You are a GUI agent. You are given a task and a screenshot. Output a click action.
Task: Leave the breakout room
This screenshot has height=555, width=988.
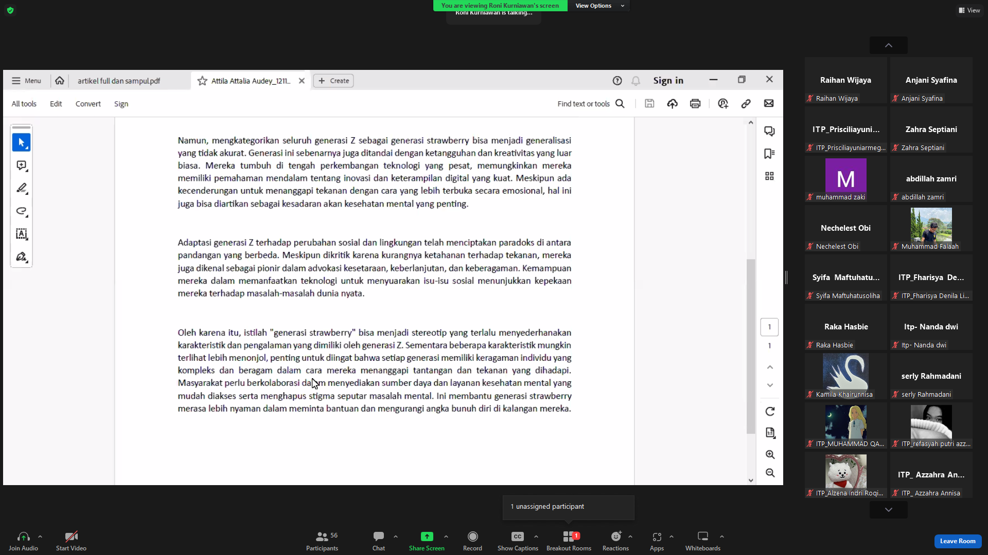pos(958,541)
